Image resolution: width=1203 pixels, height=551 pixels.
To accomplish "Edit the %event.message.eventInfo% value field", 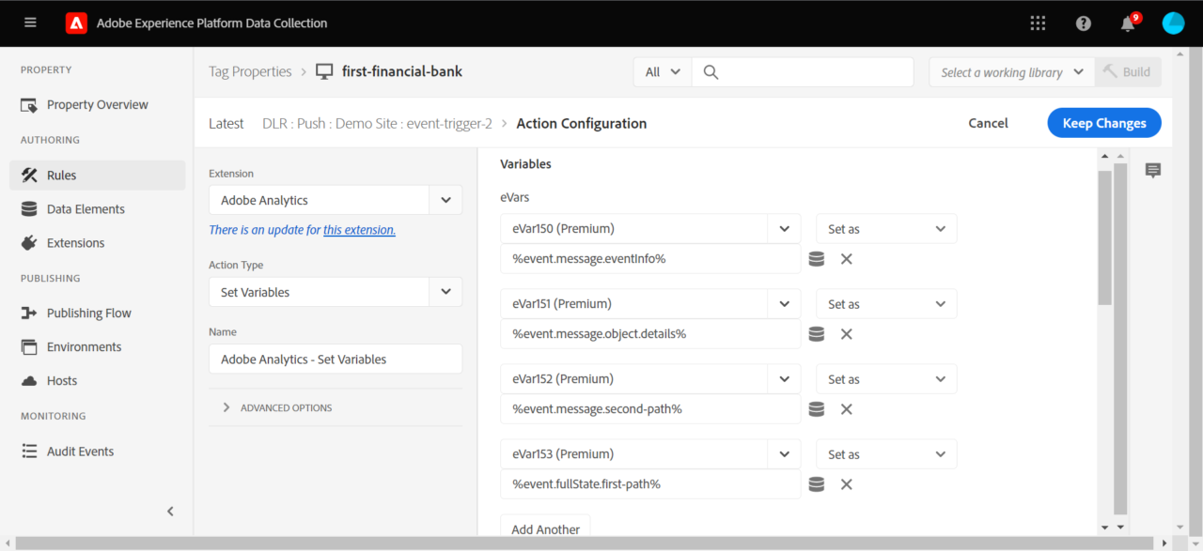I will (650, 259).
